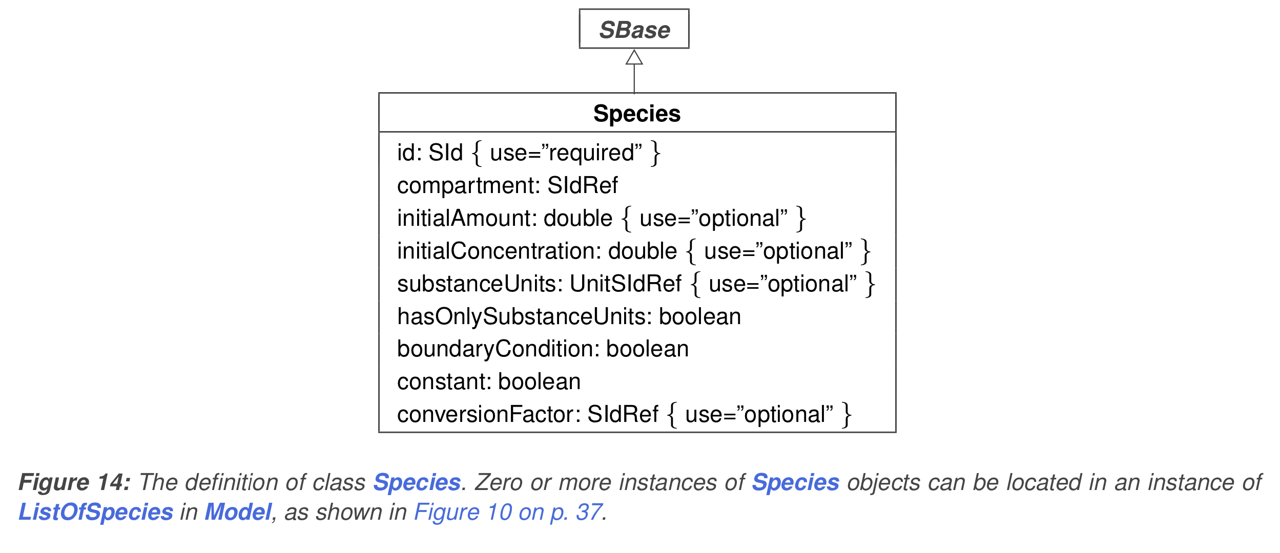This screenshot has width=1280, height=553.
Task: Select the "compartment: SIdRef" attribute
Action: click(x=507, y=185)
